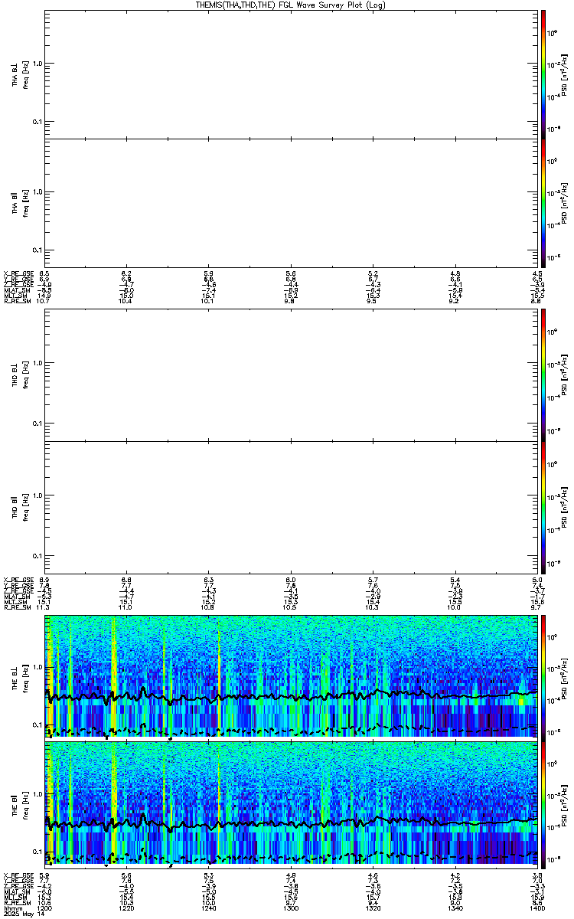This screenshot has width=574, height=919.
Task: Click the "1240" time tick label
Action: tap(209, 908)
